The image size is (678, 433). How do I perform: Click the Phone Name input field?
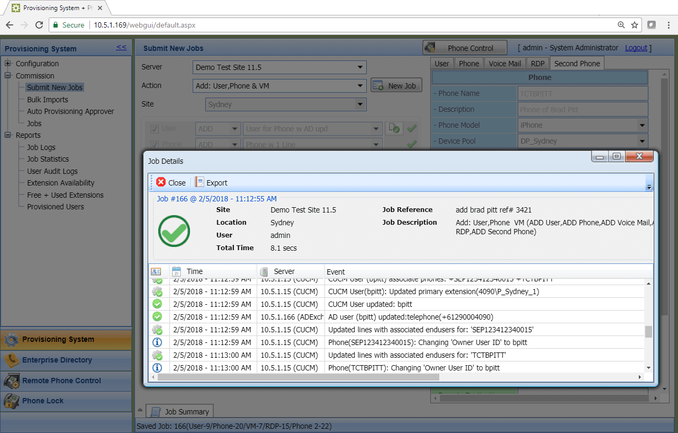pos(583,93)
